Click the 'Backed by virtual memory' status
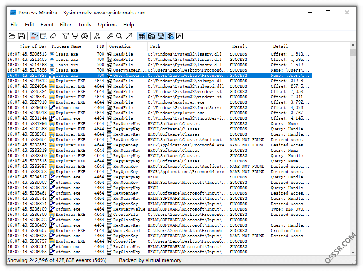Screen dimensions: 363x271 point(150,260)
